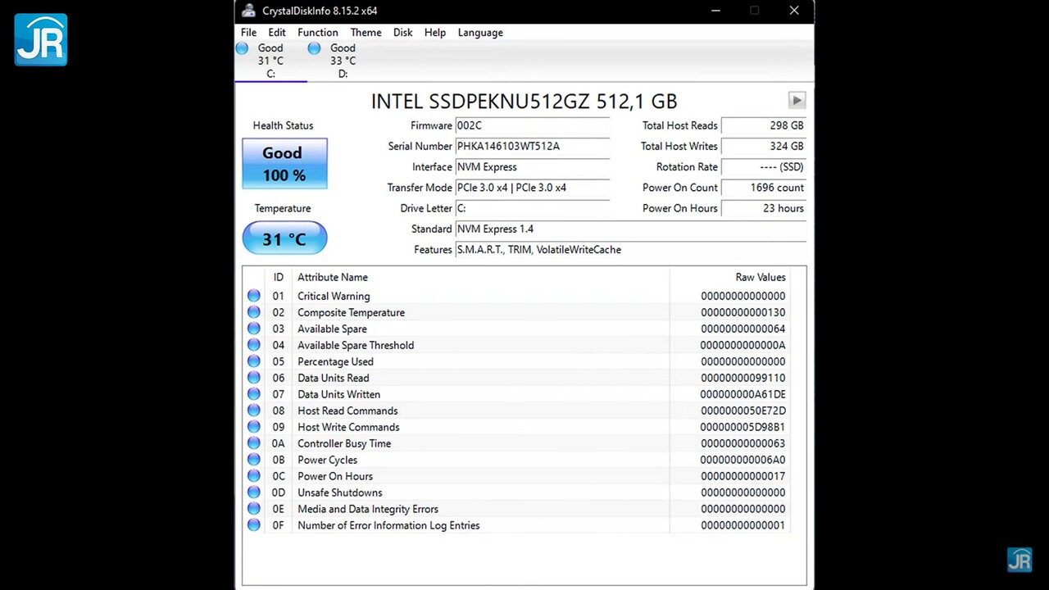Screen dimensions: 1049x590
Task: Click the Unsafe Shutdowns status orb
Action: (x=254, y=492)
